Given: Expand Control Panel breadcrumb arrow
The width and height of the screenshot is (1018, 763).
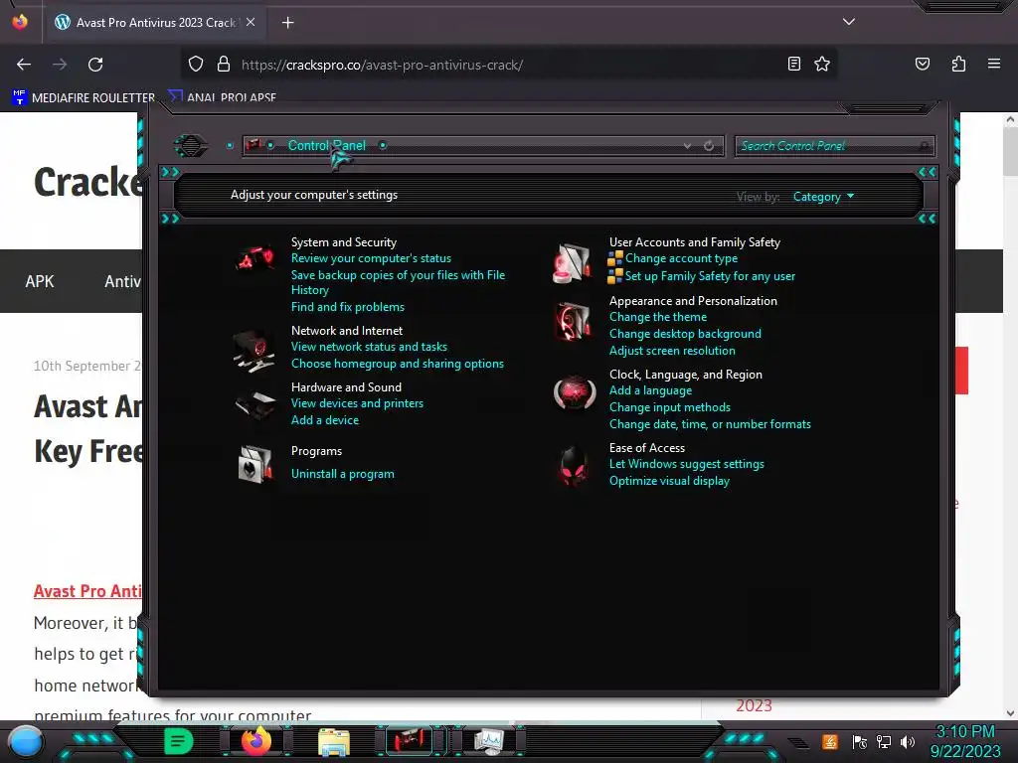Looking at the screenshot, I should [x=383, y=145].
